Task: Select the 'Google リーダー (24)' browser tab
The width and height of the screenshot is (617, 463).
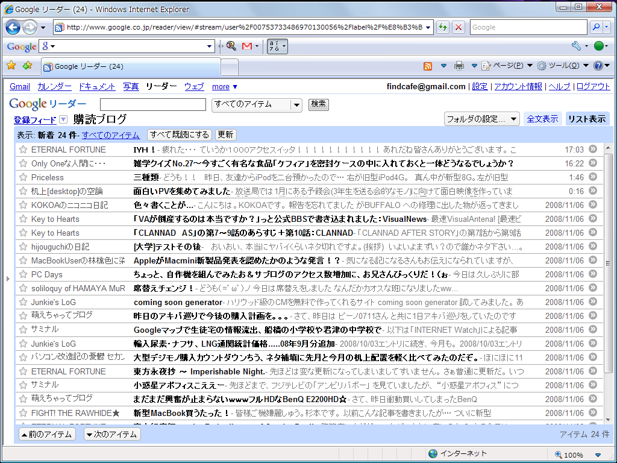Action: (x=131, y=66)
